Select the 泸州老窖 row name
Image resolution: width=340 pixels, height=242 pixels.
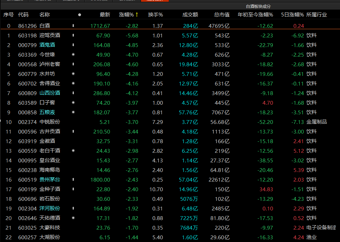50,64
